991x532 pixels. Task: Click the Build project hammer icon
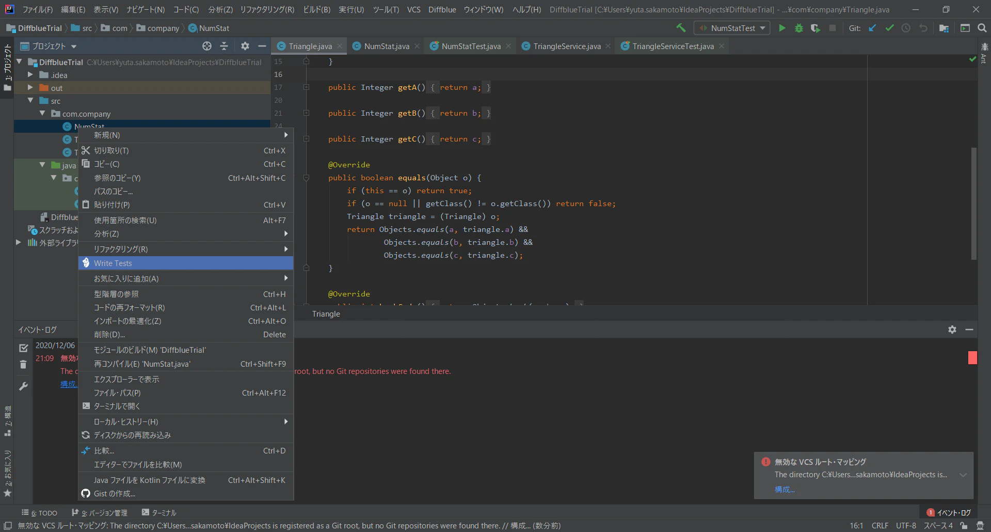point(681,28)
